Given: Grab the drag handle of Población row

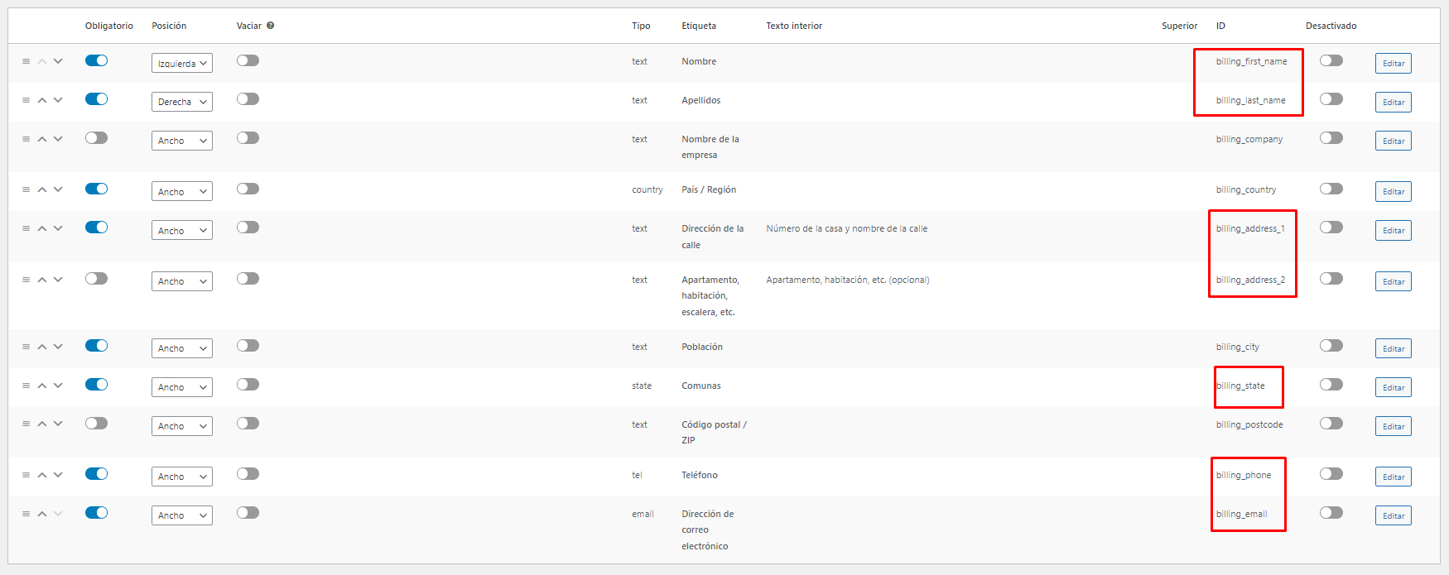Looking at the screenshot, I should pos(26,347).
